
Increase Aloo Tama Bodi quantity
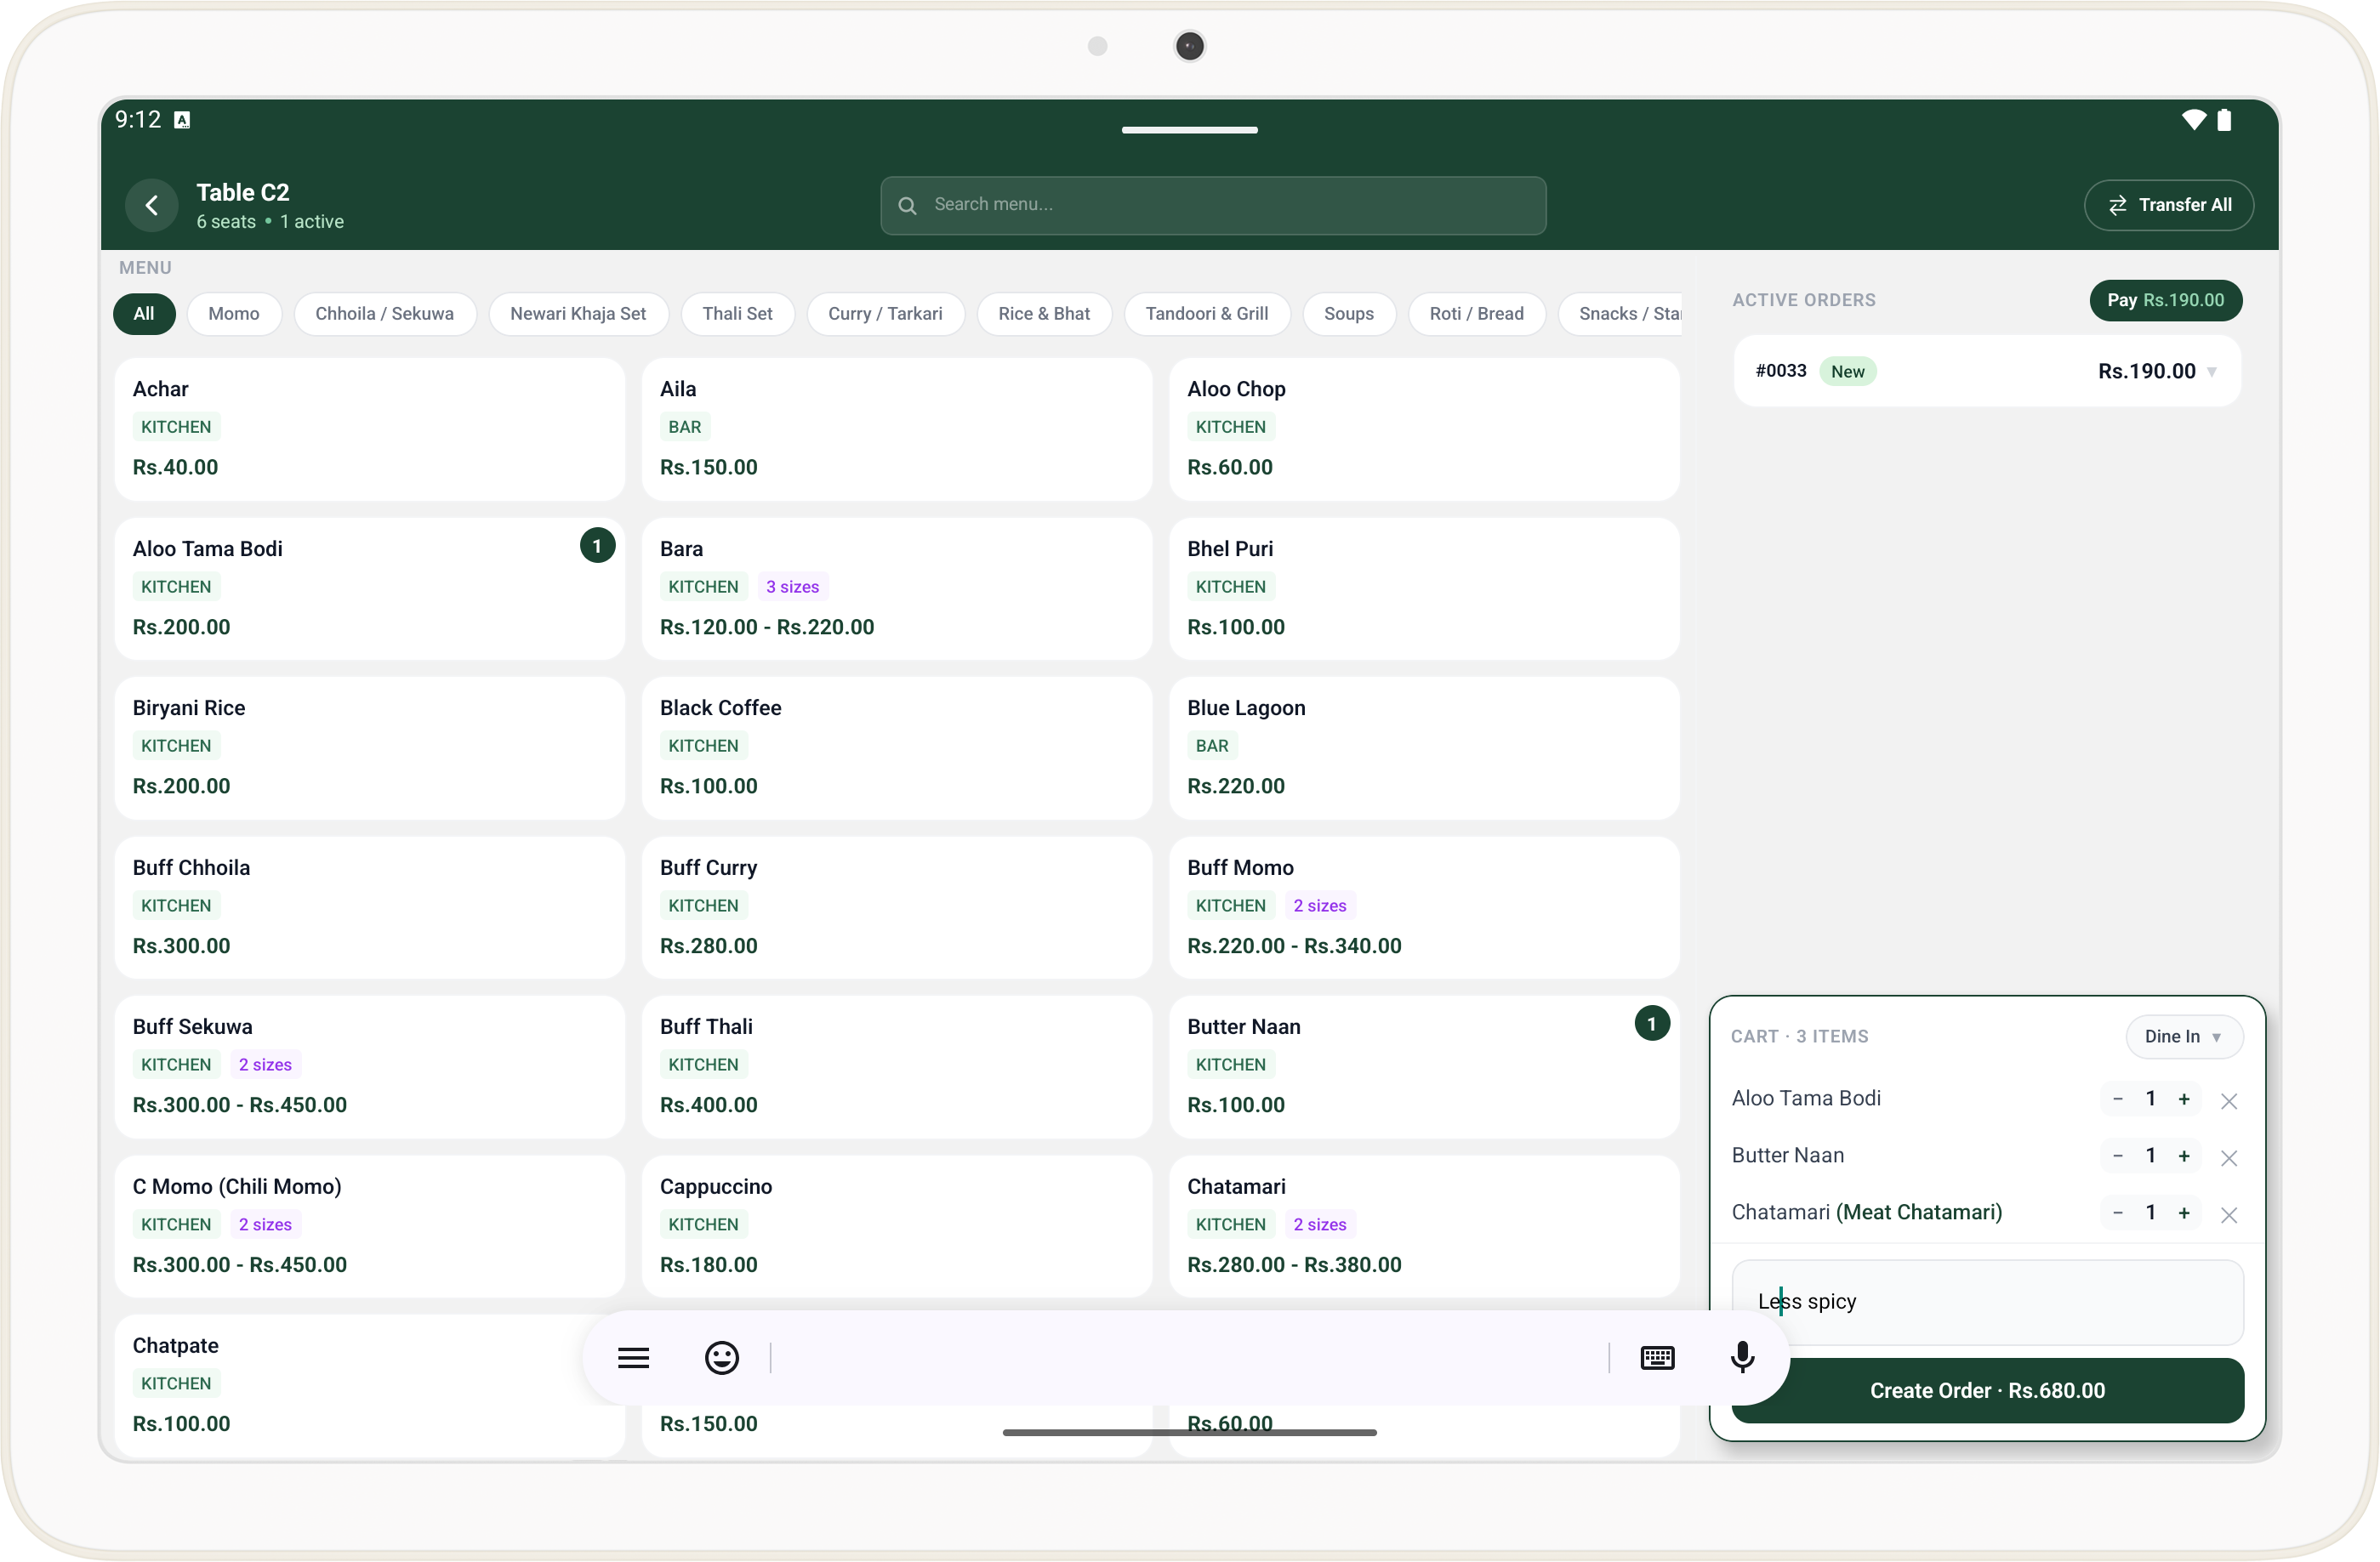pos(2184,1099)
